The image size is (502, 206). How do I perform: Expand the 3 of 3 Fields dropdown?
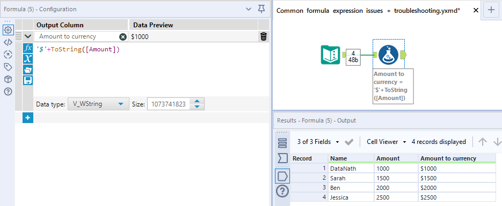tap(318, 142)
